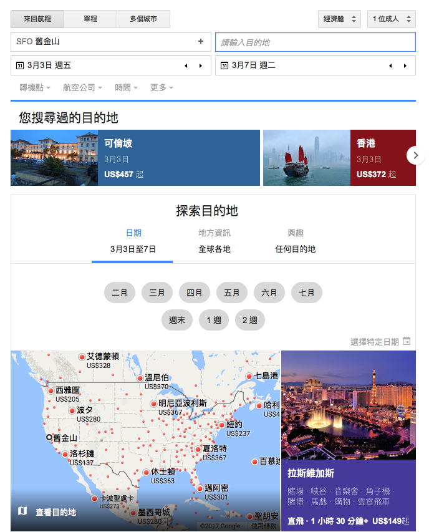Click the 卡波聖盧卡 map marker
Screen dimensions: 429x532
[95, 498]
